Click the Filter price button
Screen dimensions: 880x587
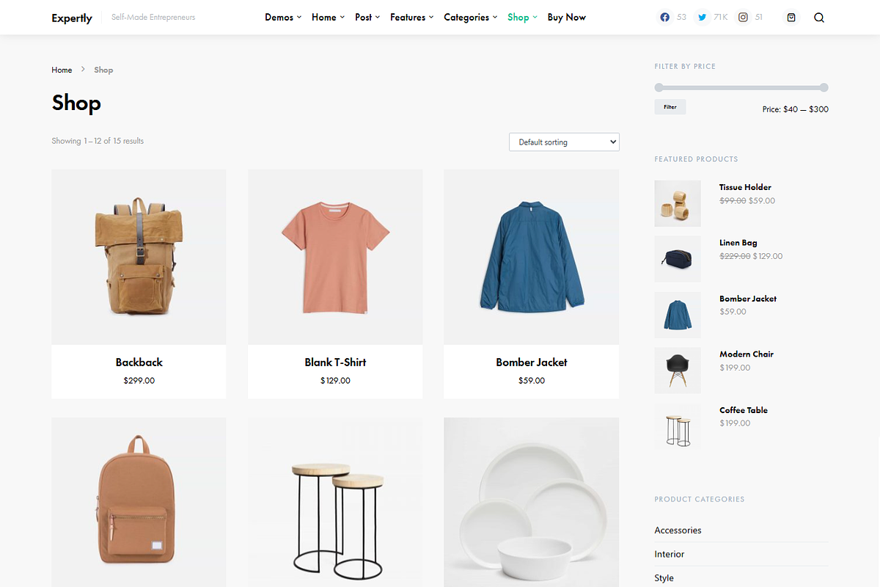click(x=670, y=106)
